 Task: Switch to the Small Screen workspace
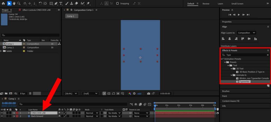point(237,4)
